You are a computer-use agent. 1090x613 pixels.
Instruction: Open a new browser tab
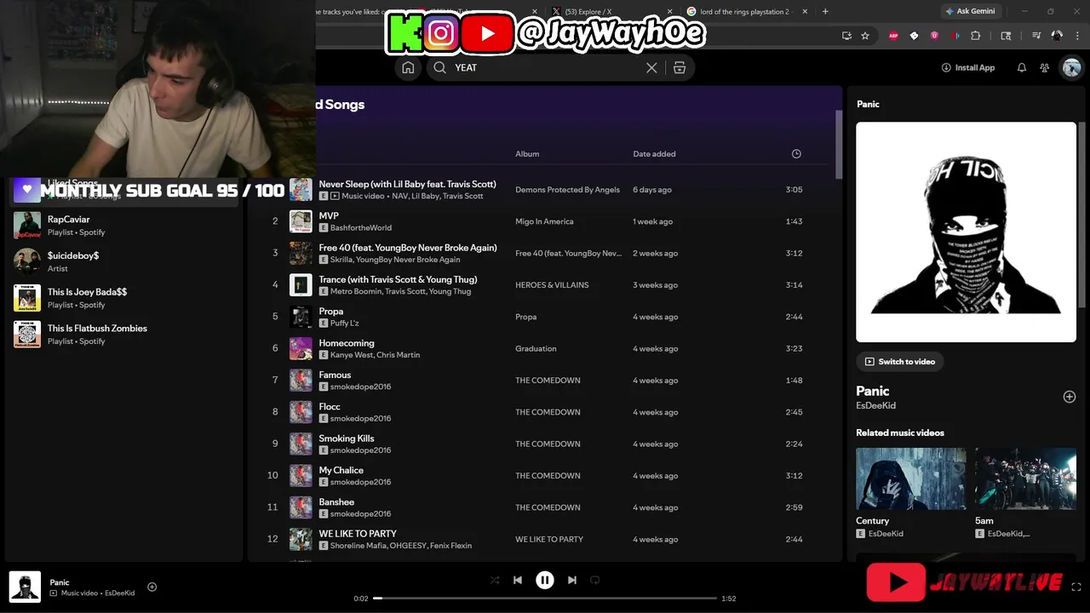tap(825, 12)
